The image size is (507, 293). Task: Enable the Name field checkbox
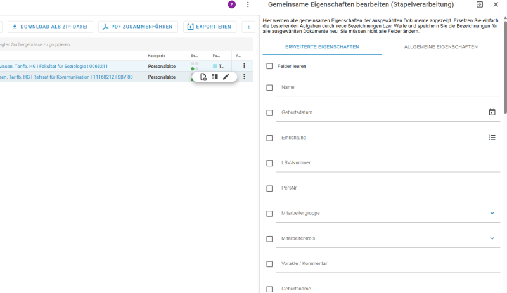coord(269,88)
